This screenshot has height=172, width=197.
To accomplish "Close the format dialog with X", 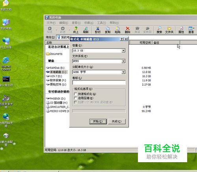I will (126, 39).
